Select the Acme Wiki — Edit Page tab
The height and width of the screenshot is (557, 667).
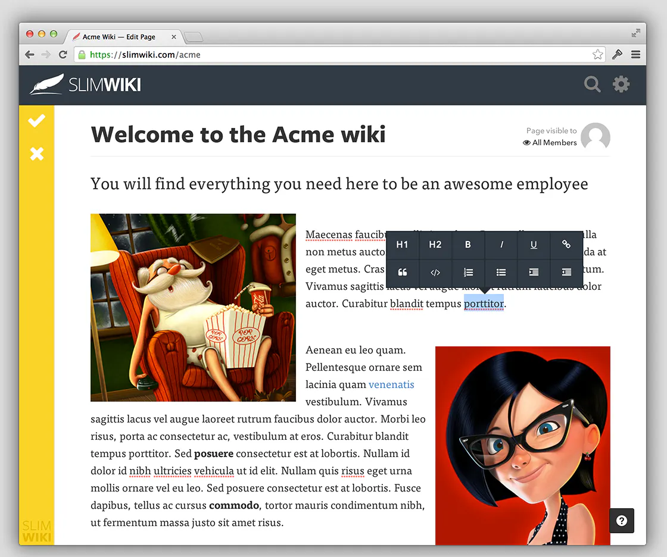coord(123,37)
